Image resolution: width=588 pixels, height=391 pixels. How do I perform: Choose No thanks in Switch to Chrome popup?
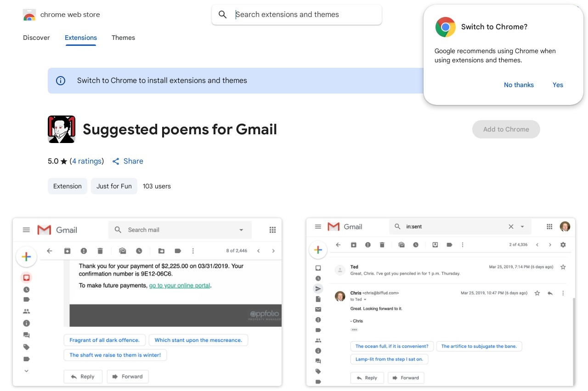[519, 85]
